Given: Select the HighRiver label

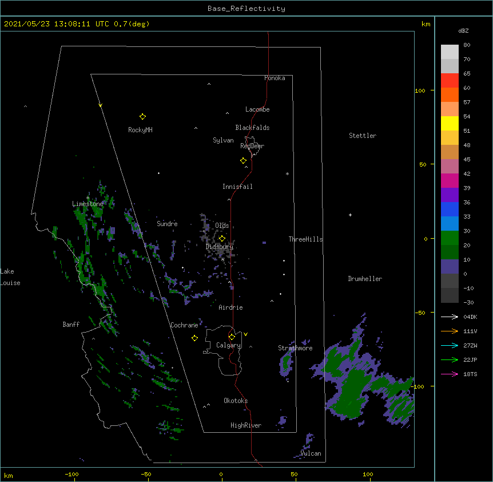Looking at the screenshot, I should [x=246, y=425].
